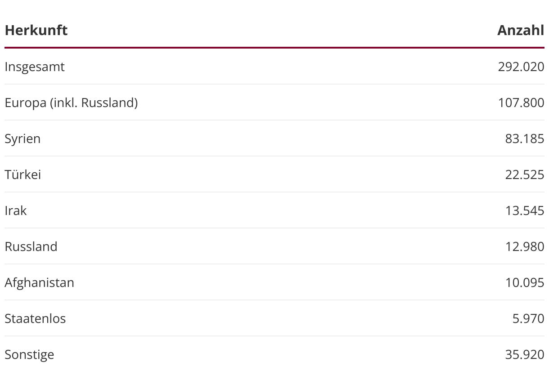
Task: Select the Syrien row label
Action: 22,139
